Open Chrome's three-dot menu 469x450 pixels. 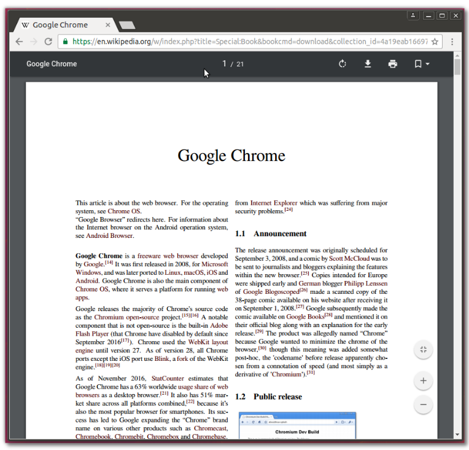point(452,41)
